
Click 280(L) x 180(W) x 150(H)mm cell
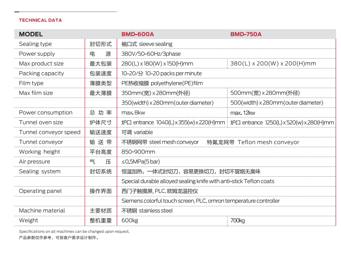157,64
